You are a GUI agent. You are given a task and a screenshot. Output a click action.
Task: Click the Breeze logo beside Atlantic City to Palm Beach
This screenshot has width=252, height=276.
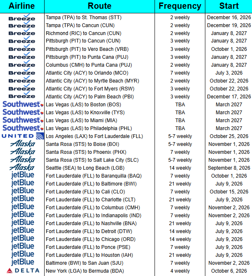click(x=22, y=95)
